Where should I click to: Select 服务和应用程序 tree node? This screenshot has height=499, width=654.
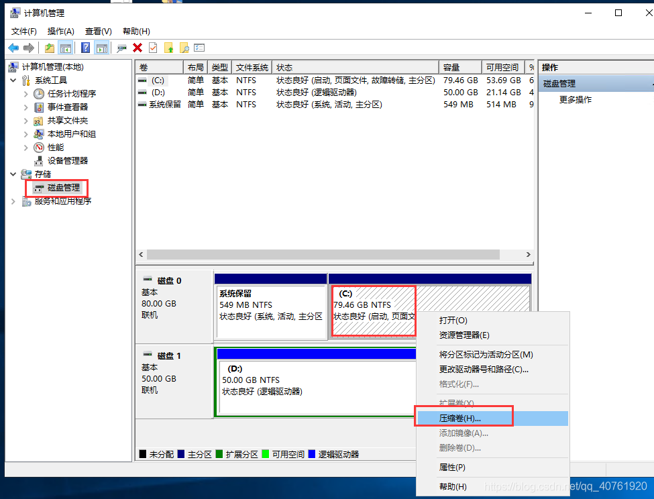click(63, 201)
